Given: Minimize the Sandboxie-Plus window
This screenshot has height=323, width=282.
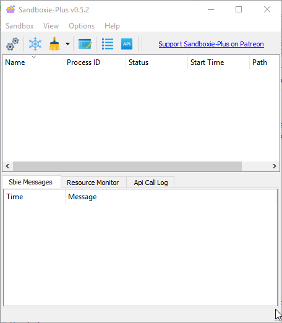Looking at the screenshot, I should [x=211, y=9].
